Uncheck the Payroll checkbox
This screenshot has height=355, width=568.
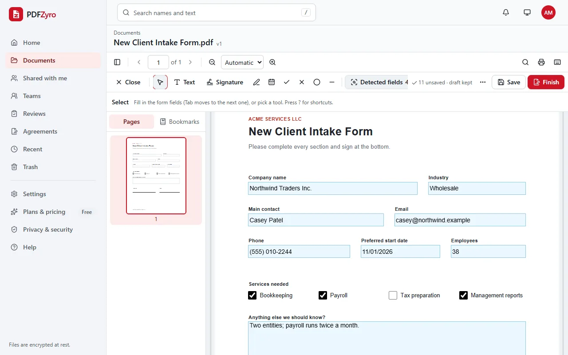point(323,295)
